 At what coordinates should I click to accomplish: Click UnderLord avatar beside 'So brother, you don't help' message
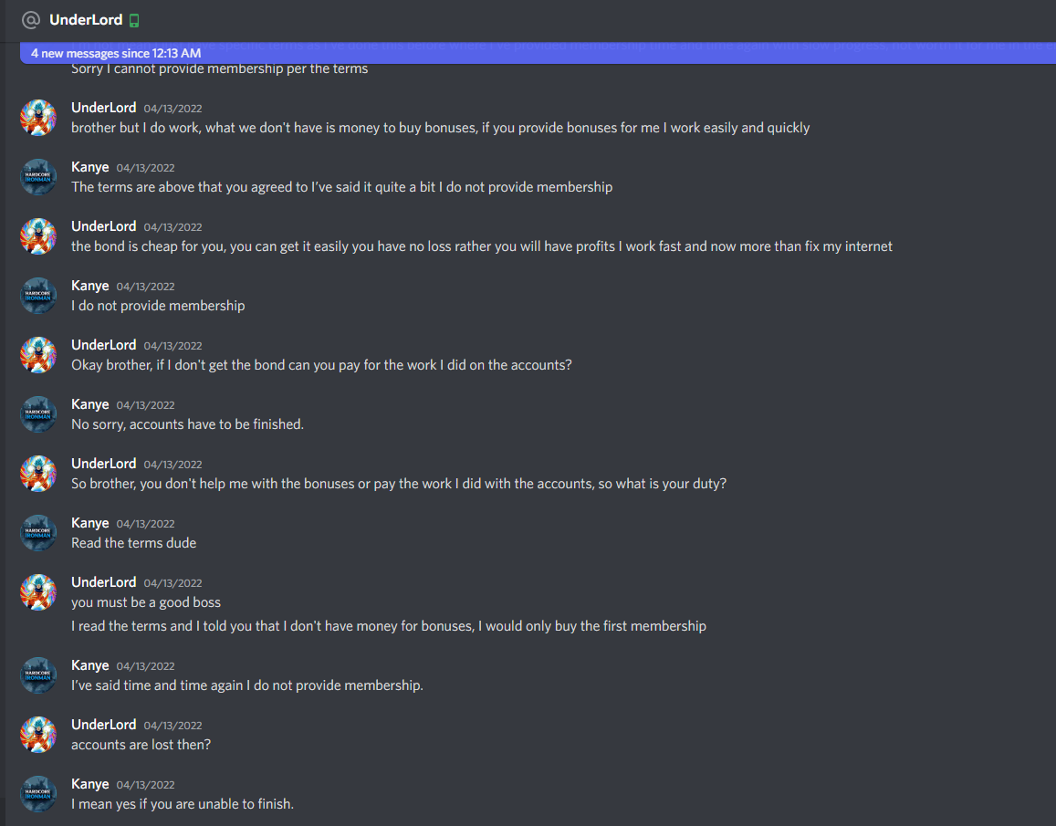(38, 474)
